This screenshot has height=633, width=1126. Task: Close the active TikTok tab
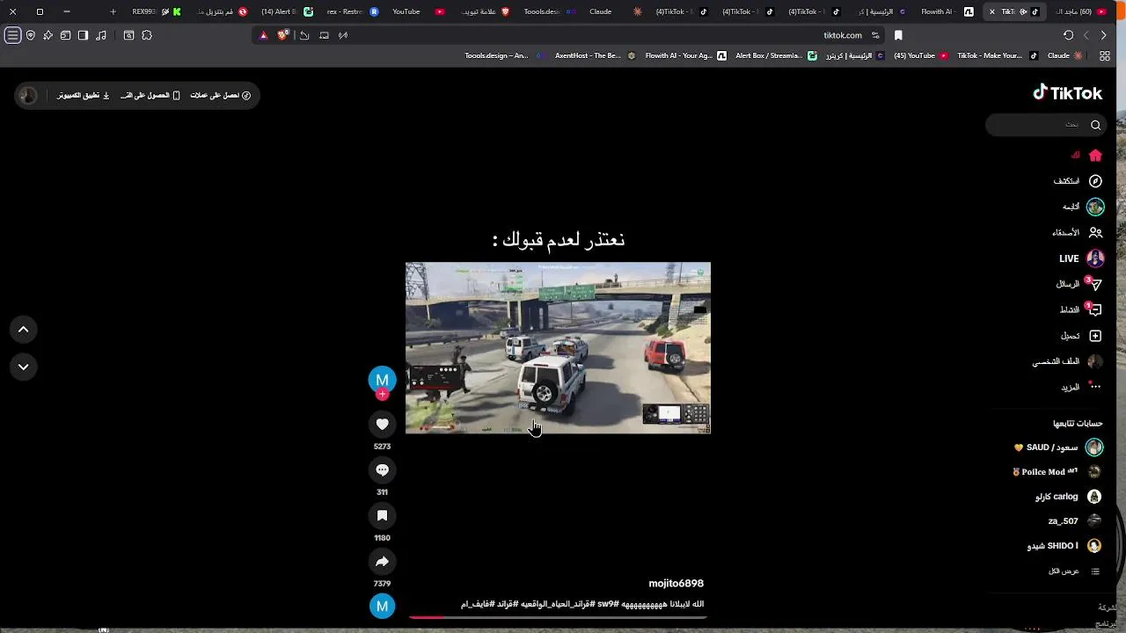992,11
